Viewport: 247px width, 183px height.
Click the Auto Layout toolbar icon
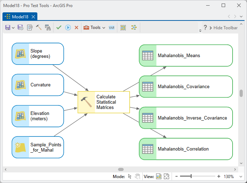pos(134,28)
